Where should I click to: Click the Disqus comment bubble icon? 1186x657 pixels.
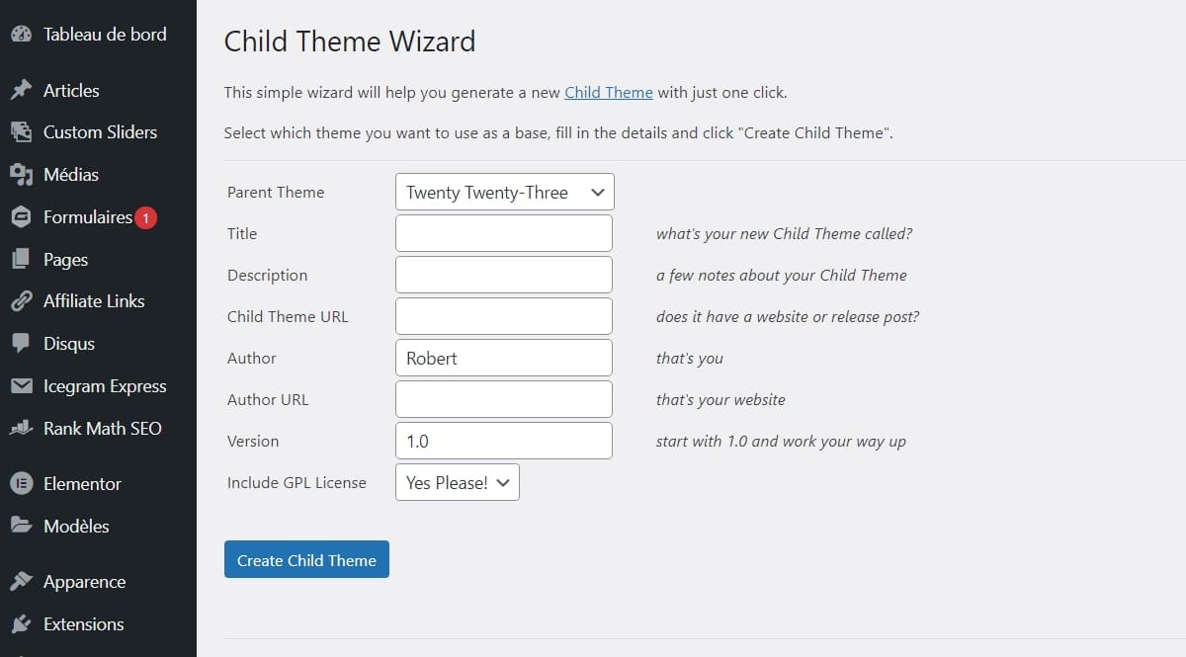click(x=21, y=344)
